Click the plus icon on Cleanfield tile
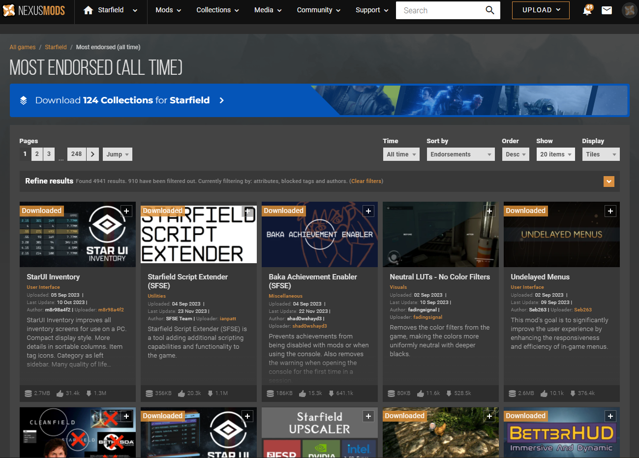Viewport: 639px width, 458px height. pos(126,416)
